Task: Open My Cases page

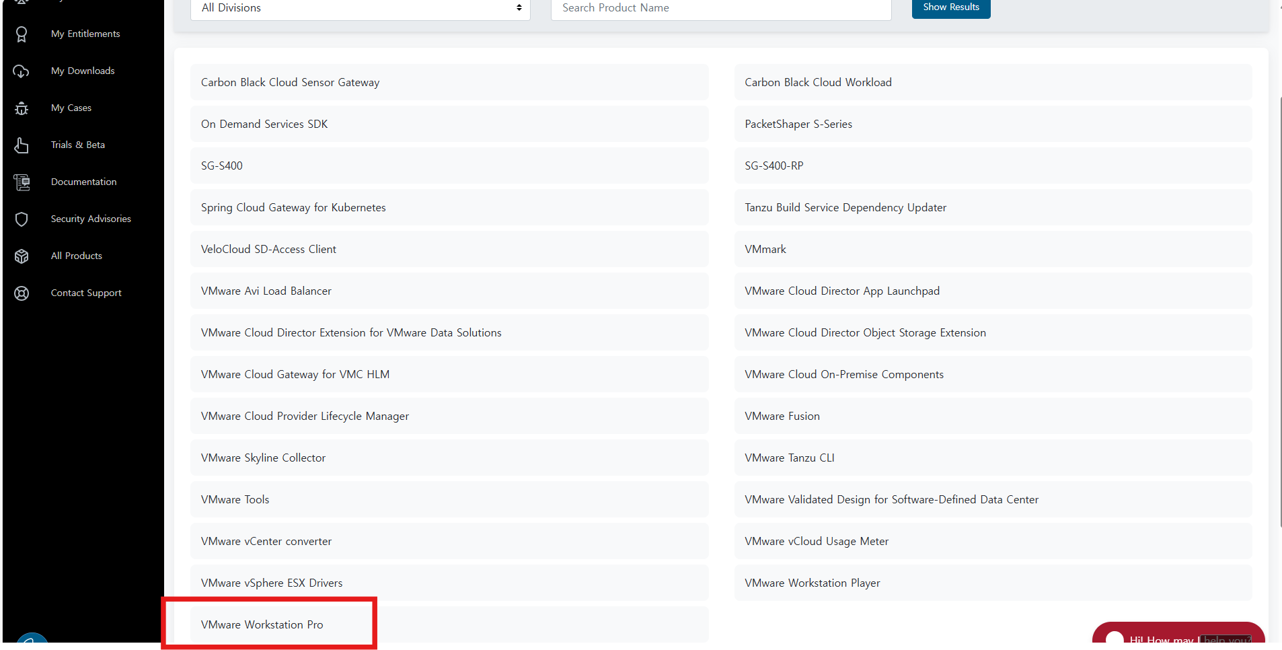Action: (71, 108)
